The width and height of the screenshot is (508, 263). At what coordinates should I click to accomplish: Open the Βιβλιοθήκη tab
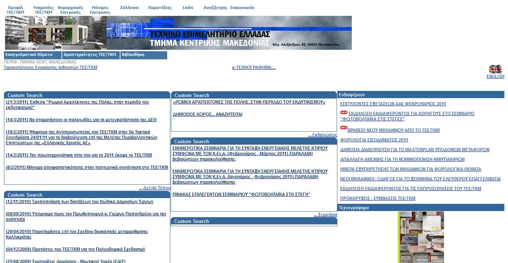tap(144, 55)
